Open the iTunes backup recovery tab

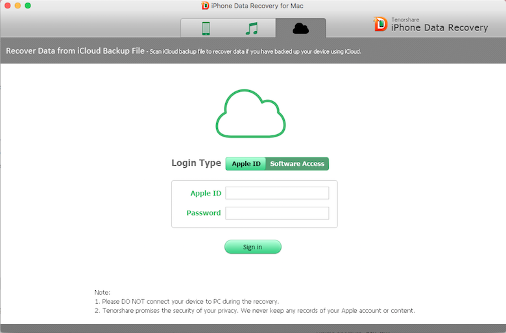252,29
